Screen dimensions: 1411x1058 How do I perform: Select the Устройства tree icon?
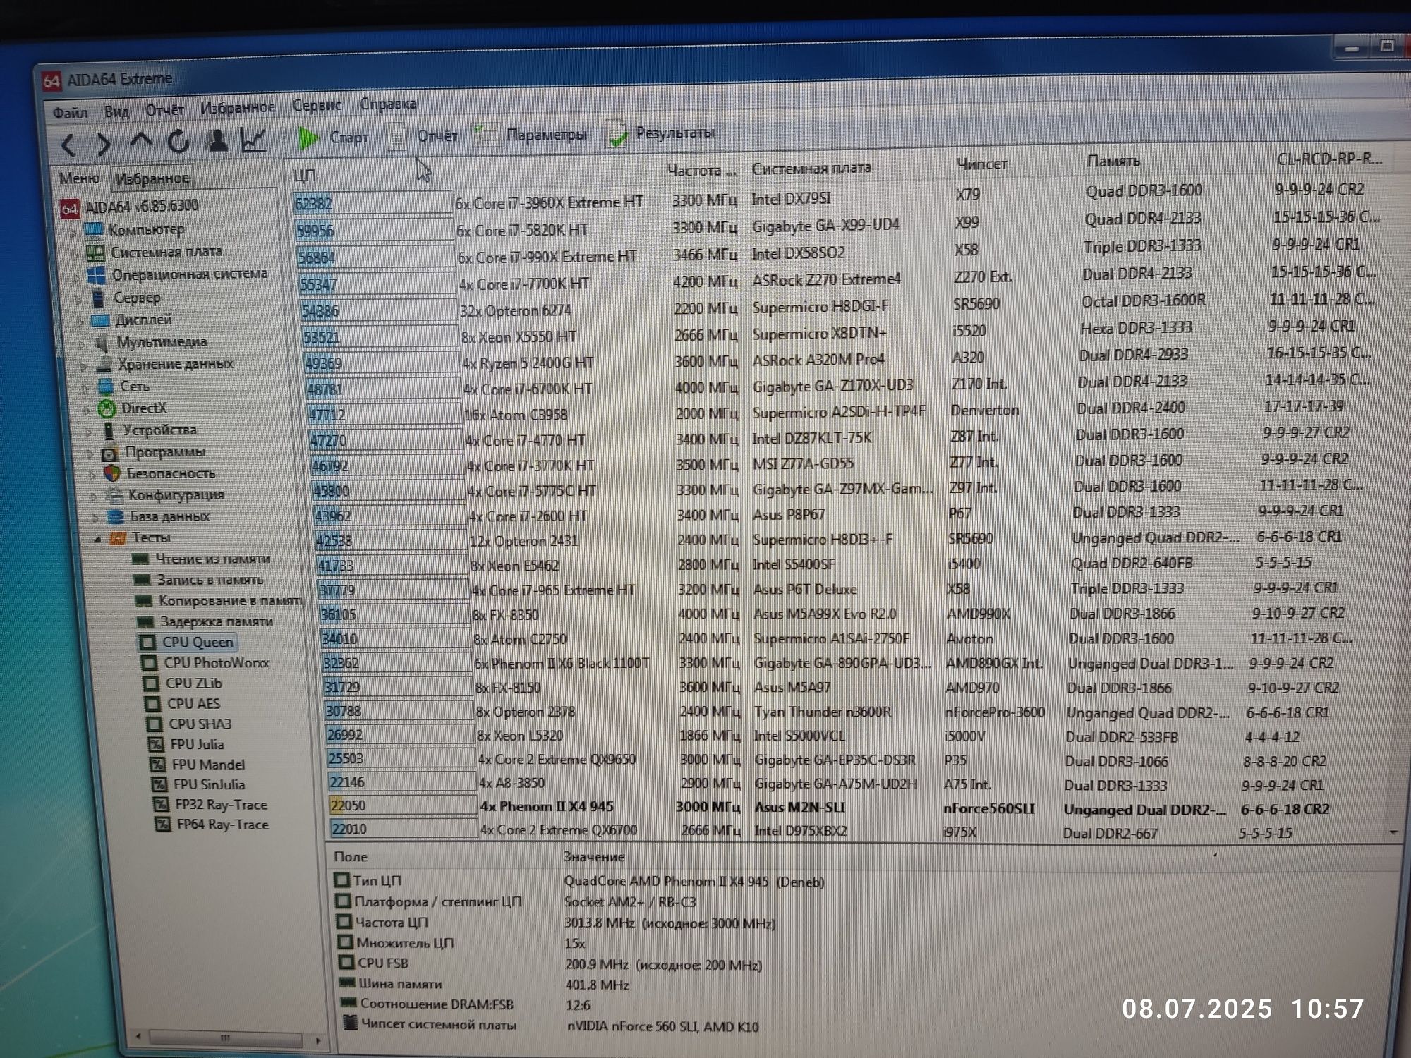tap(109, 430)
